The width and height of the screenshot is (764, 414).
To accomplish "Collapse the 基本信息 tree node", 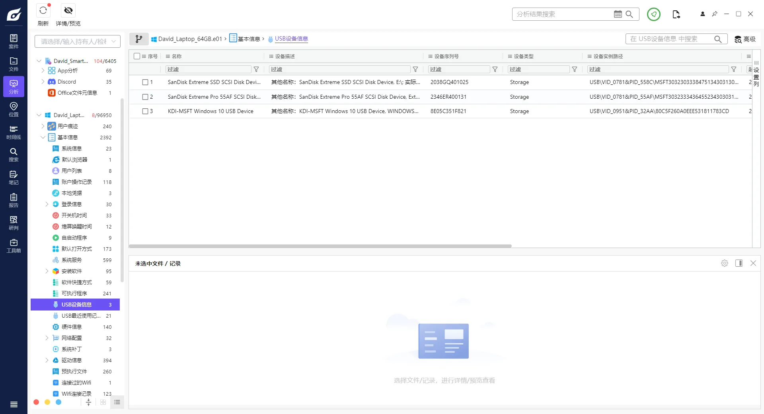I will click(43, 137).
